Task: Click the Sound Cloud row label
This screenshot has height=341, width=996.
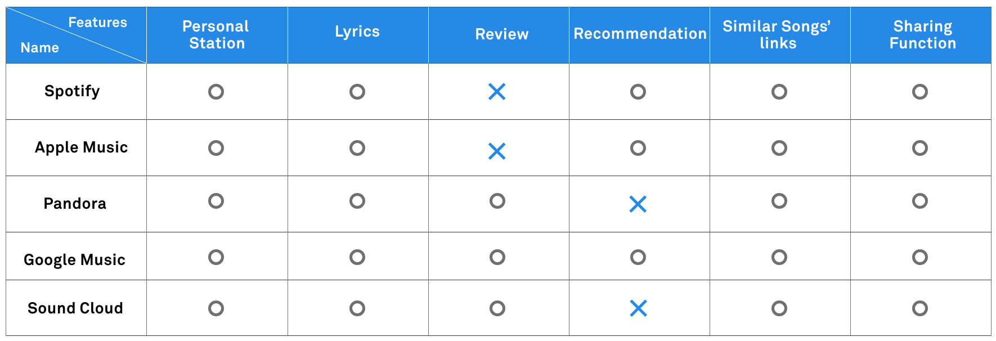Action: tap(75, 308)
